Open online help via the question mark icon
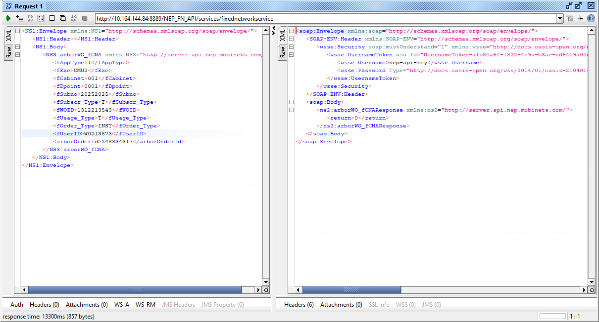 pos(591,18)
